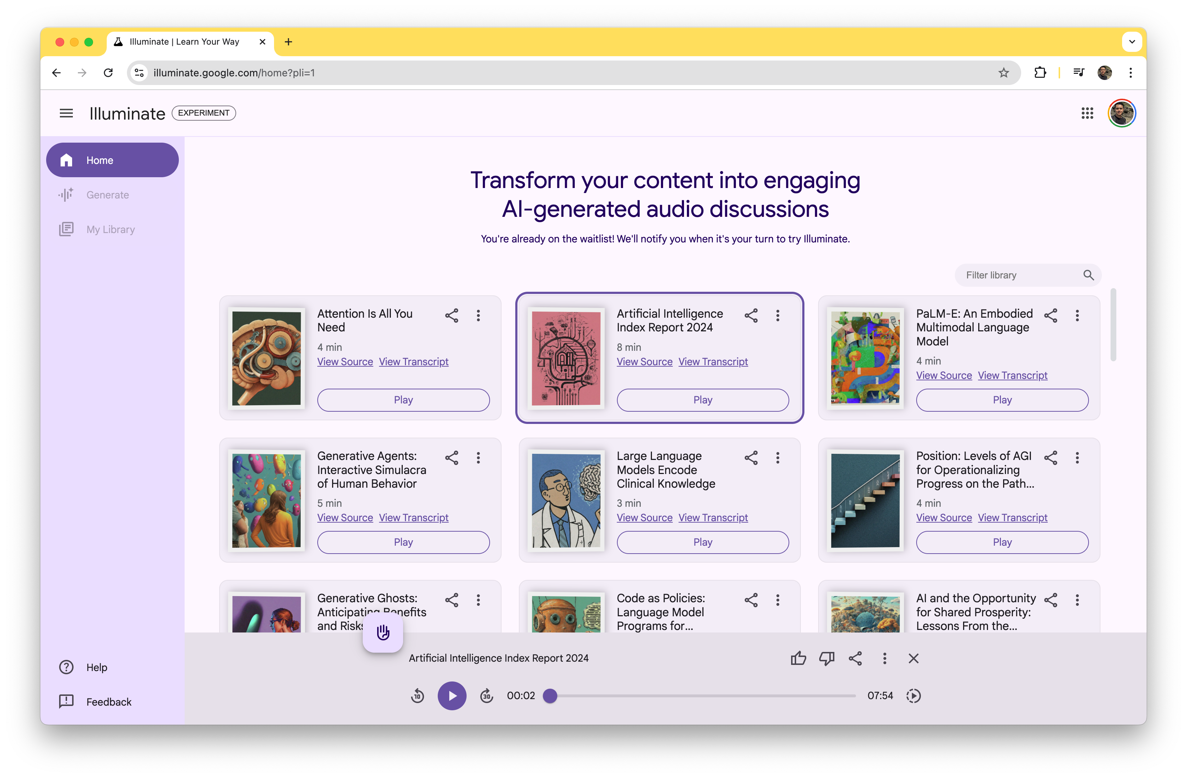Click View Transcript link for AI Index Report 2024
Image resolution: width=1187 pixels, height=778 pixels.
pos(712,361)
